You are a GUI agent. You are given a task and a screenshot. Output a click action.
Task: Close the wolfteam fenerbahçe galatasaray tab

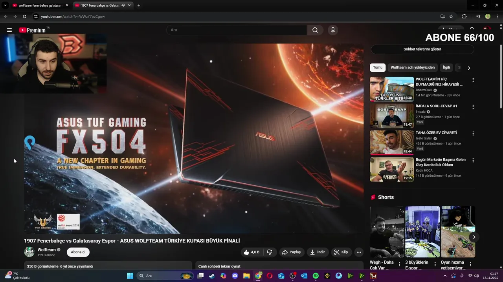tap(67, 5)
